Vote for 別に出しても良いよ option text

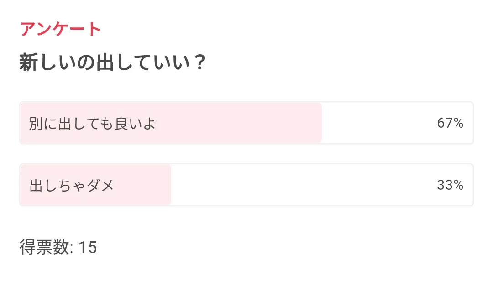pos(92,123)
